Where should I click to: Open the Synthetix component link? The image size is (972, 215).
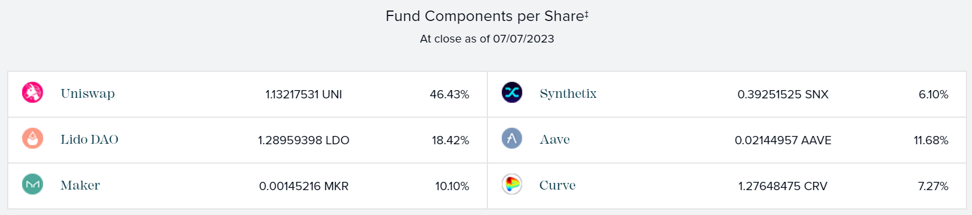pos(568,93)
